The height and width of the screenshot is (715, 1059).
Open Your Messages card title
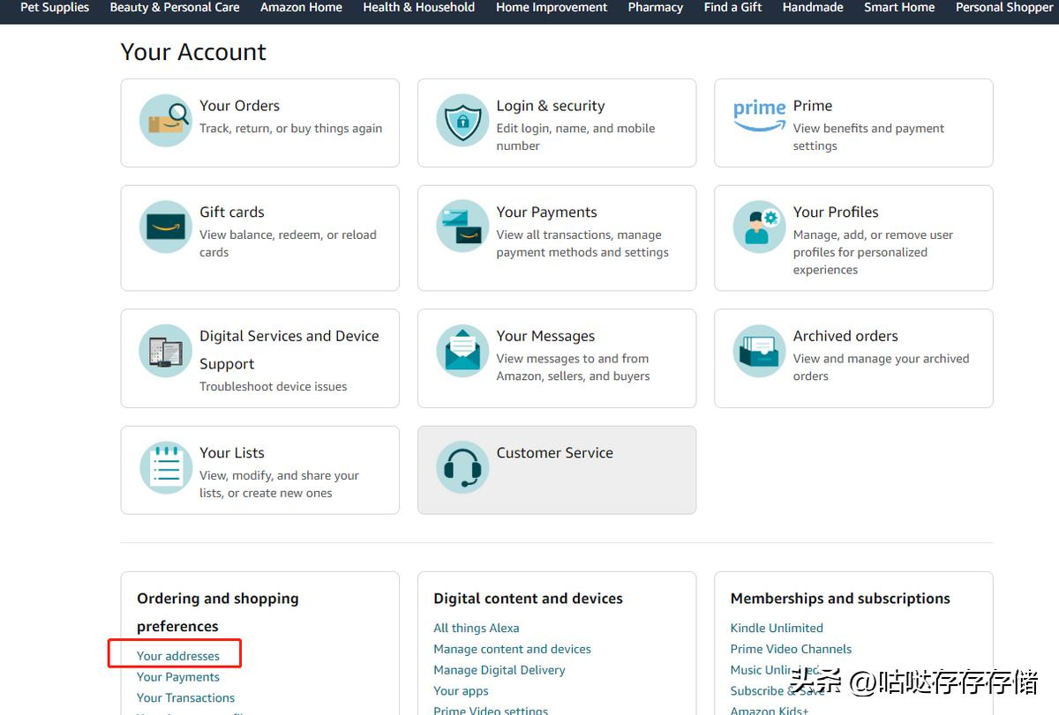(x=545, y=336)
